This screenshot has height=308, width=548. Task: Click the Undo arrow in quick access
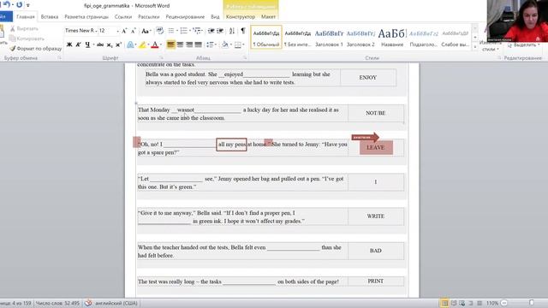pyautogui.click(x=6, y=5)
